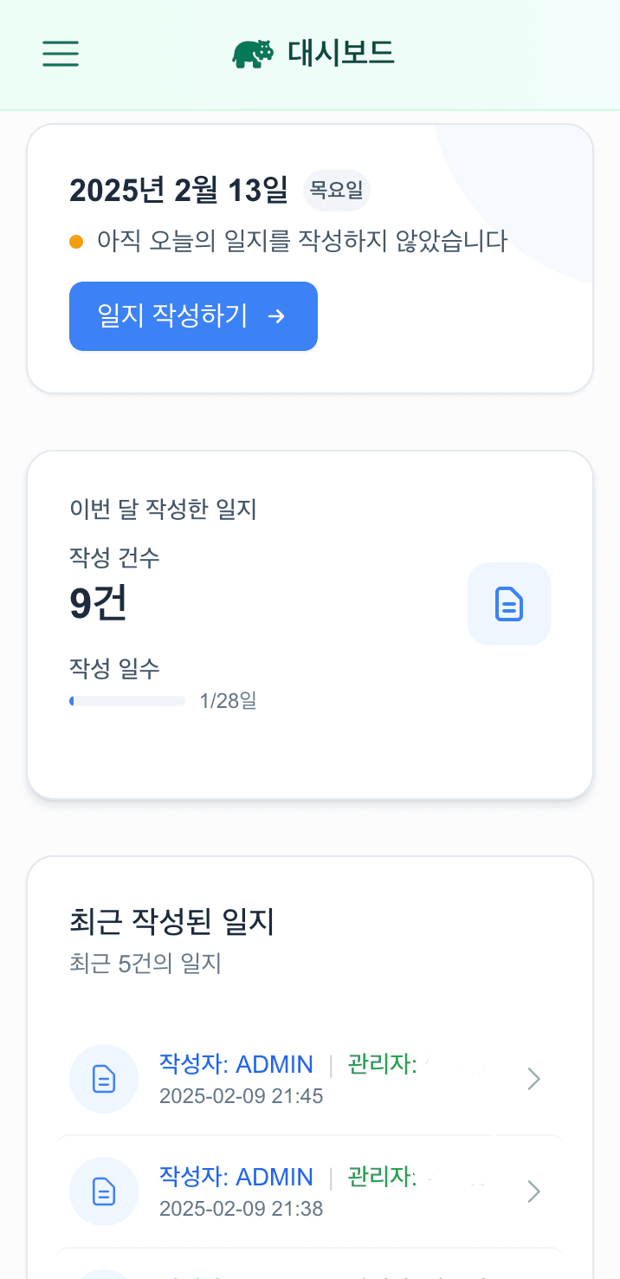Click the 작성 일수 progress bar
Viewport: 620px width, 1279px height.
(128, 700)
